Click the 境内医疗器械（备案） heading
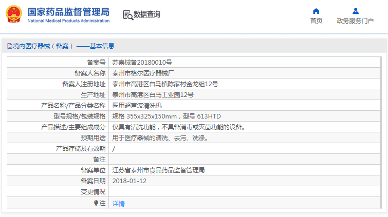388x217 pixels. tap(43, 46)
